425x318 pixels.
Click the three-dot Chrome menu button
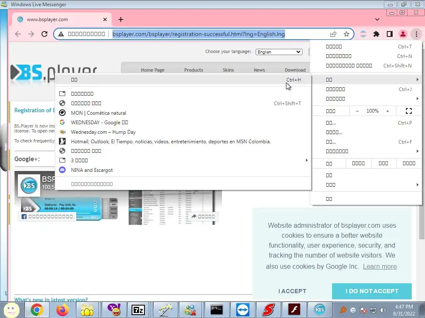[x=416, y=34]
